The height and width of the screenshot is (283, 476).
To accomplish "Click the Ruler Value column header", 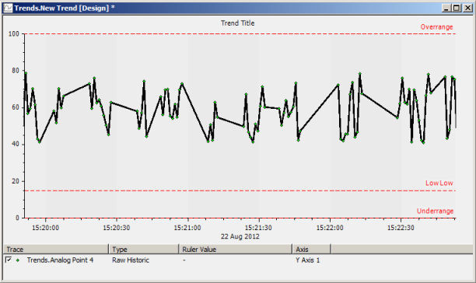I will coord(236,250).
